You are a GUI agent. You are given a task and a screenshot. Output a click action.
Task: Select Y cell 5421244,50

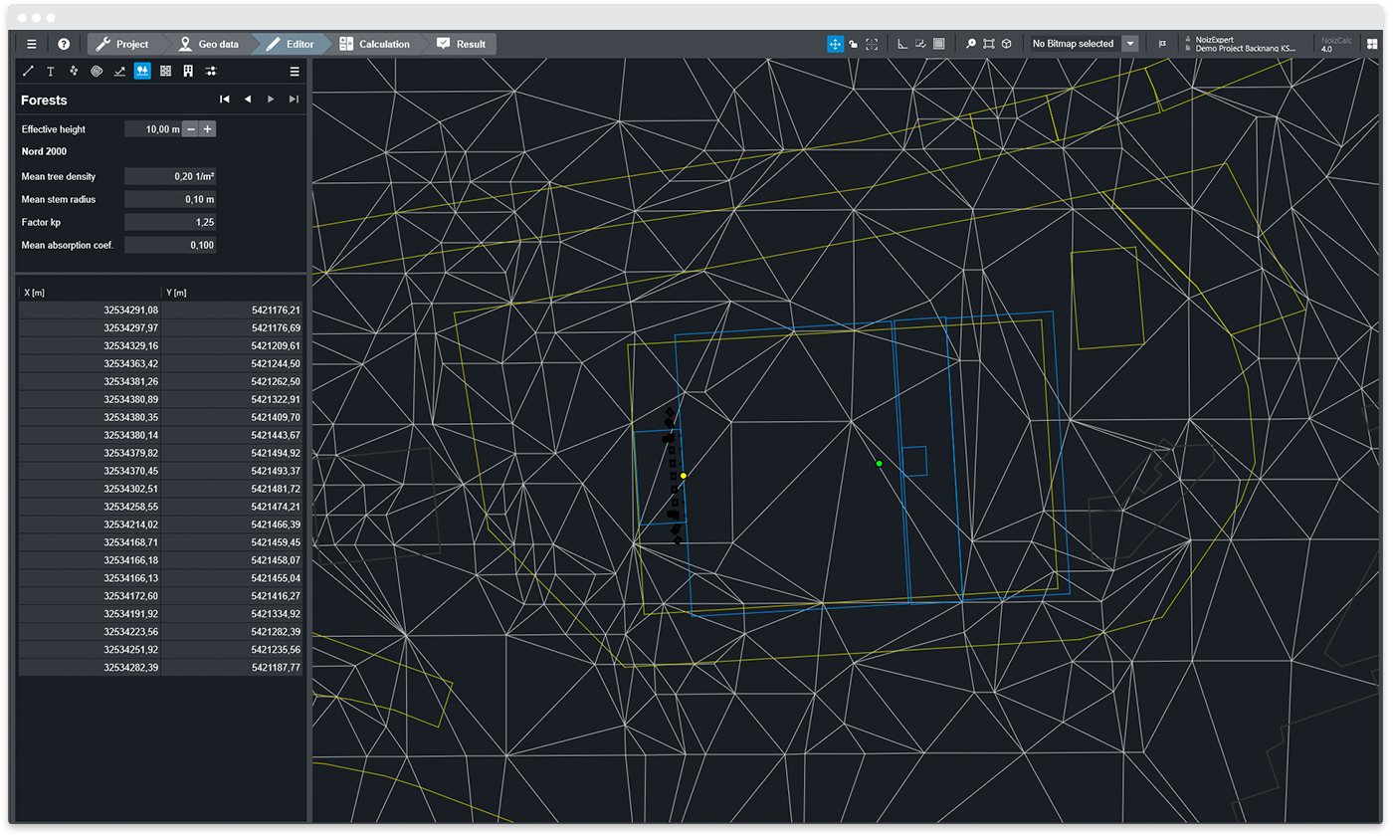pos(233,364)
